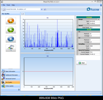Click the Sampling Count value 4083
This screenshot has height=100, width=103.
(x=95, y=46)
